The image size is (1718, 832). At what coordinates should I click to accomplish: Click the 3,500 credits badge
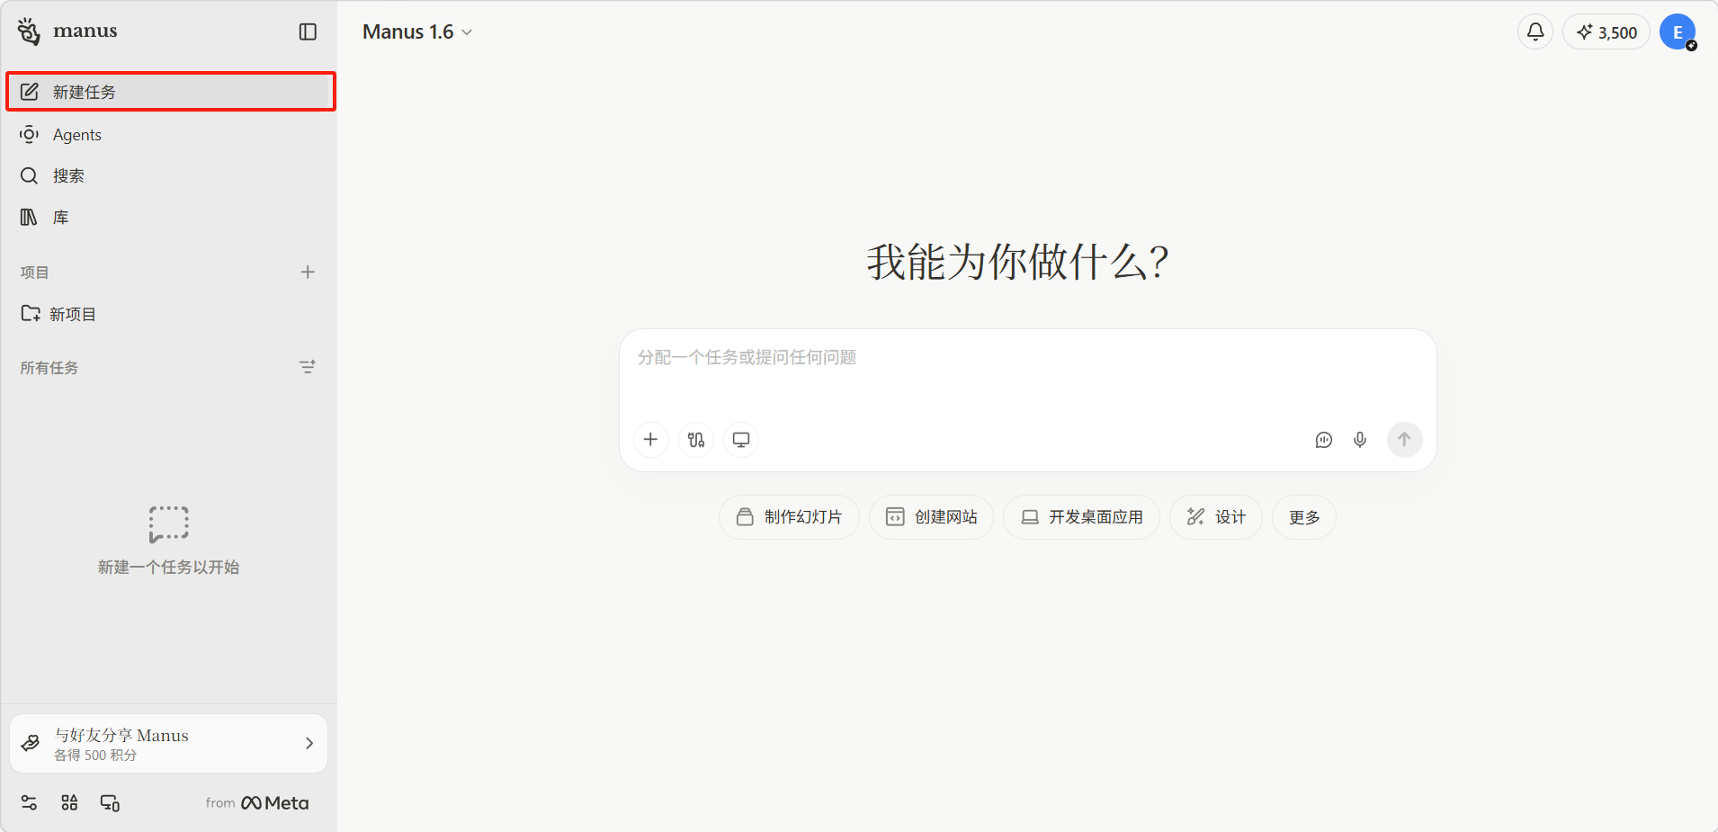[x=1606, y=32]
